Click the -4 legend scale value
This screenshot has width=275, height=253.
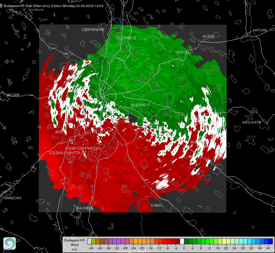[x=176, y=248]
